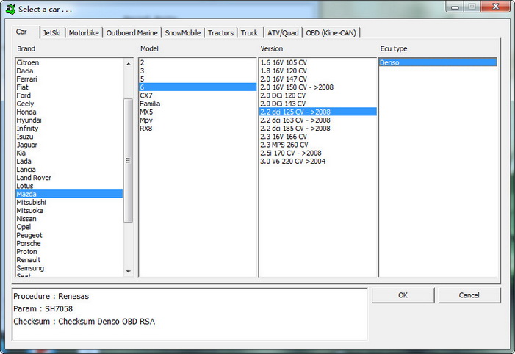Switch to the JetSki tab
The image size is (515, 354).
pyautogui.click(x=51, y=33)
